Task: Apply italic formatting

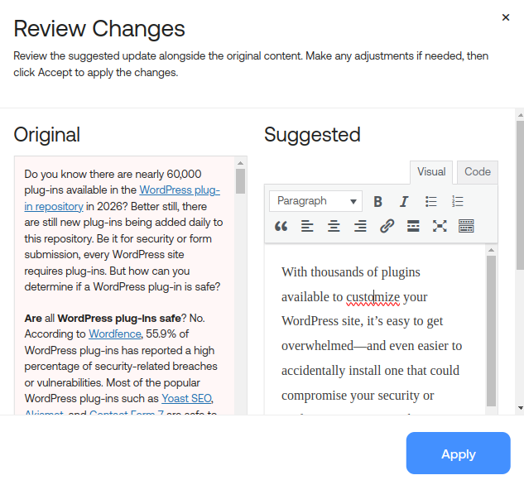Action: pos(404,201)
